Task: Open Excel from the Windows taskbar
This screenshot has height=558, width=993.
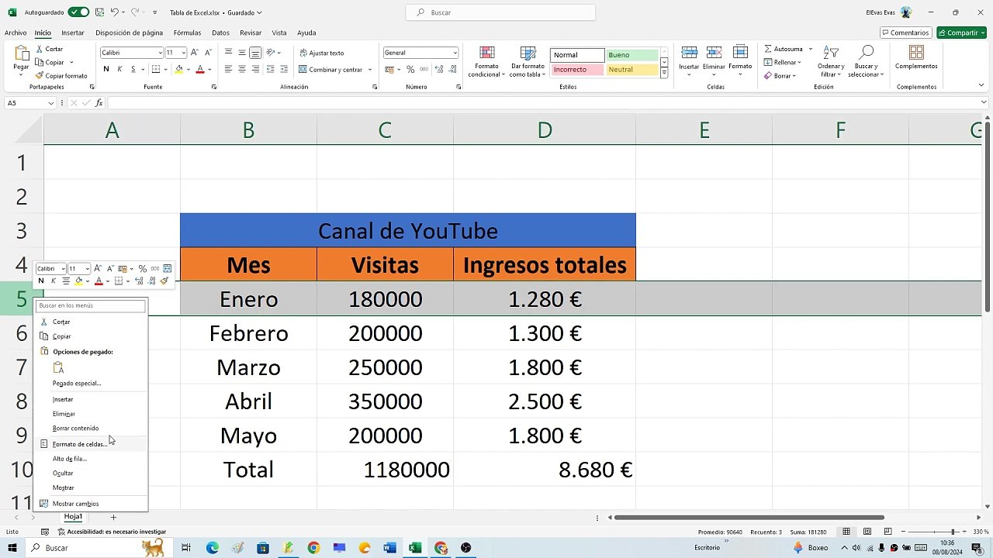Action: point(415,548)
